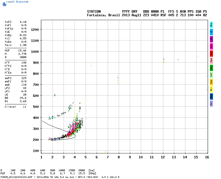Viewport: 221px width, 179px height.
Task: Click the D value 3000 in parameter list
Action: pos(23,57)
